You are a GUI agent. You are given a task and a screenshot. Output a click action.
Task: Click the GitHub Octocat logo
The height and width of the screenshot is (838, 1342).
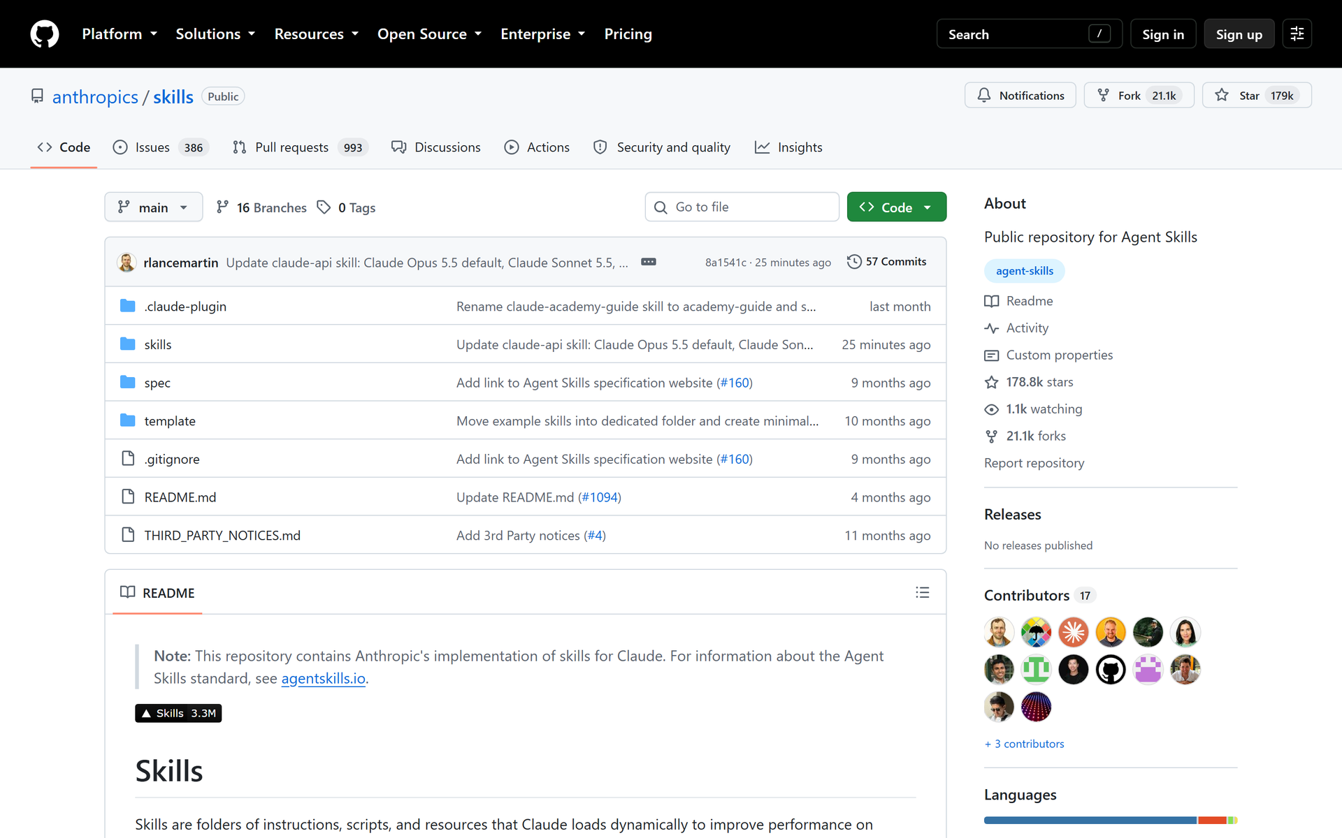pos(45,34)
